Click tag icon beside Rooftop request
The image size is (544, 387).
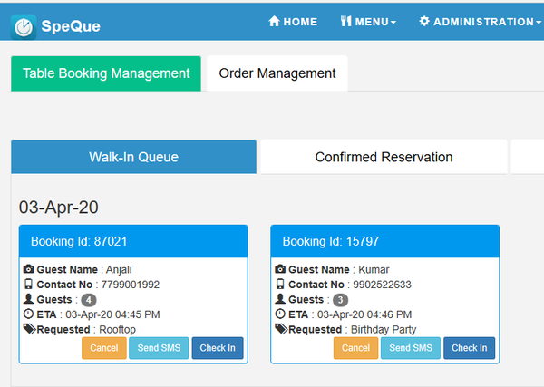(x=29, y=329)
